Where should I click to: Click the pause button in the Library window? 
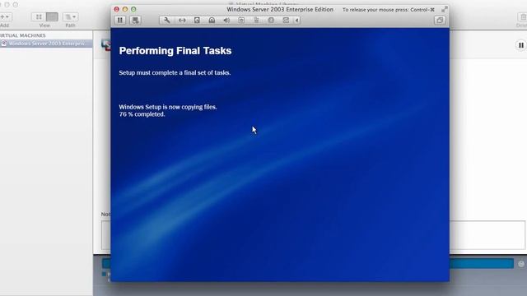pos(521,45)
